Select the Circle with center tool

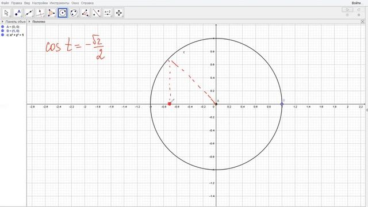(x=63, y=13)
